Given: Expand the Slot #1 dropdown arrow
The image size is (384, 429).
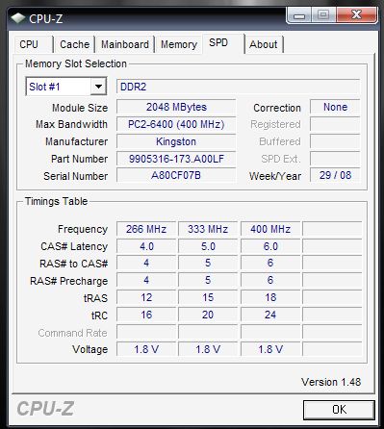Looking at the screenshot, I should coord(98,87).
